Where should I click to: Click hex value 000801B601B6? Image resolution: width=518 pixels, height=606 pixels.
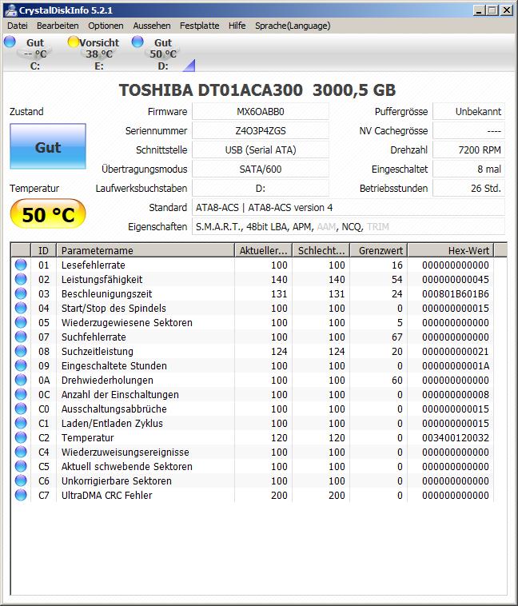[x=456, y=293]
